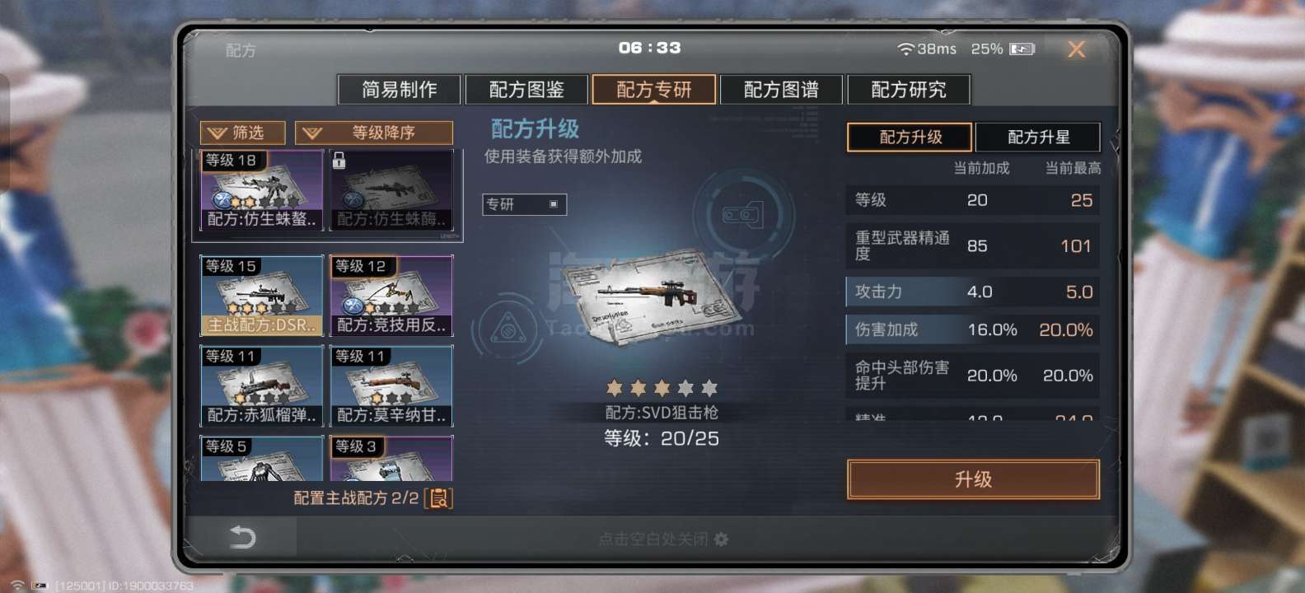The width and height of the screenshot is (1305, 593).
Task: Toggle the 专研 checkbox
Action: pos(554,204)
